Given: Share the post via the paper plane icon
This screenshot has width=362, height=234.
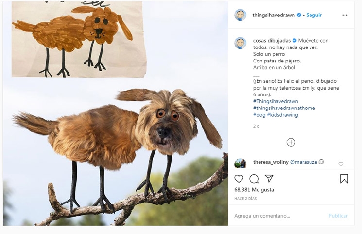Looking at the screenshot, I should click(x=269, y=179).
